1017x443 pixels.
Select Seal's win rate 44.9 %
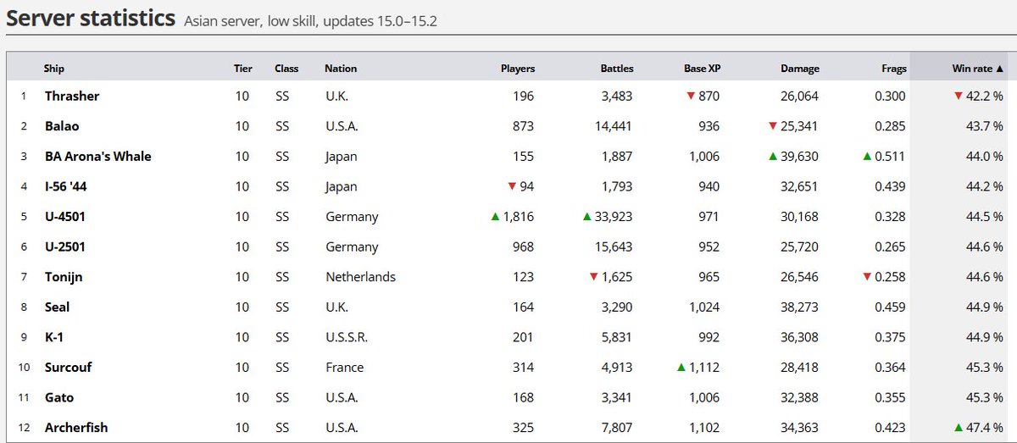tap(985, 307)
